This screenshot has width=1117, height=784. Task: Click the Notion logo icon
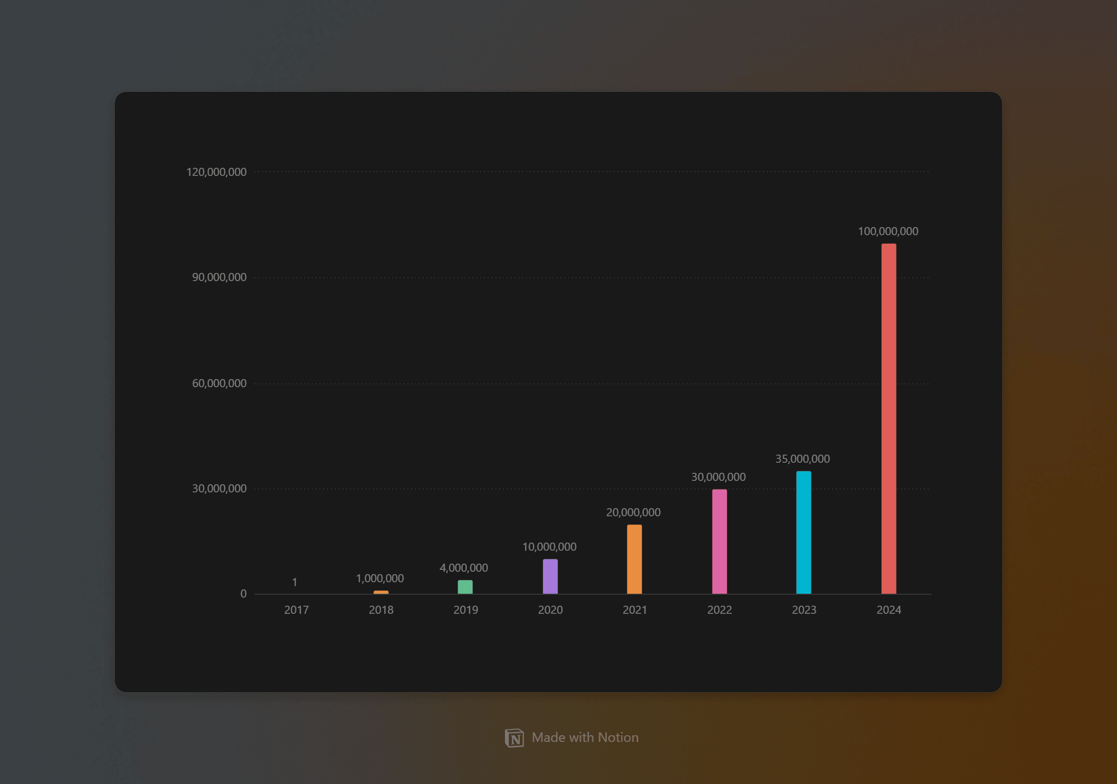[514, 738]
